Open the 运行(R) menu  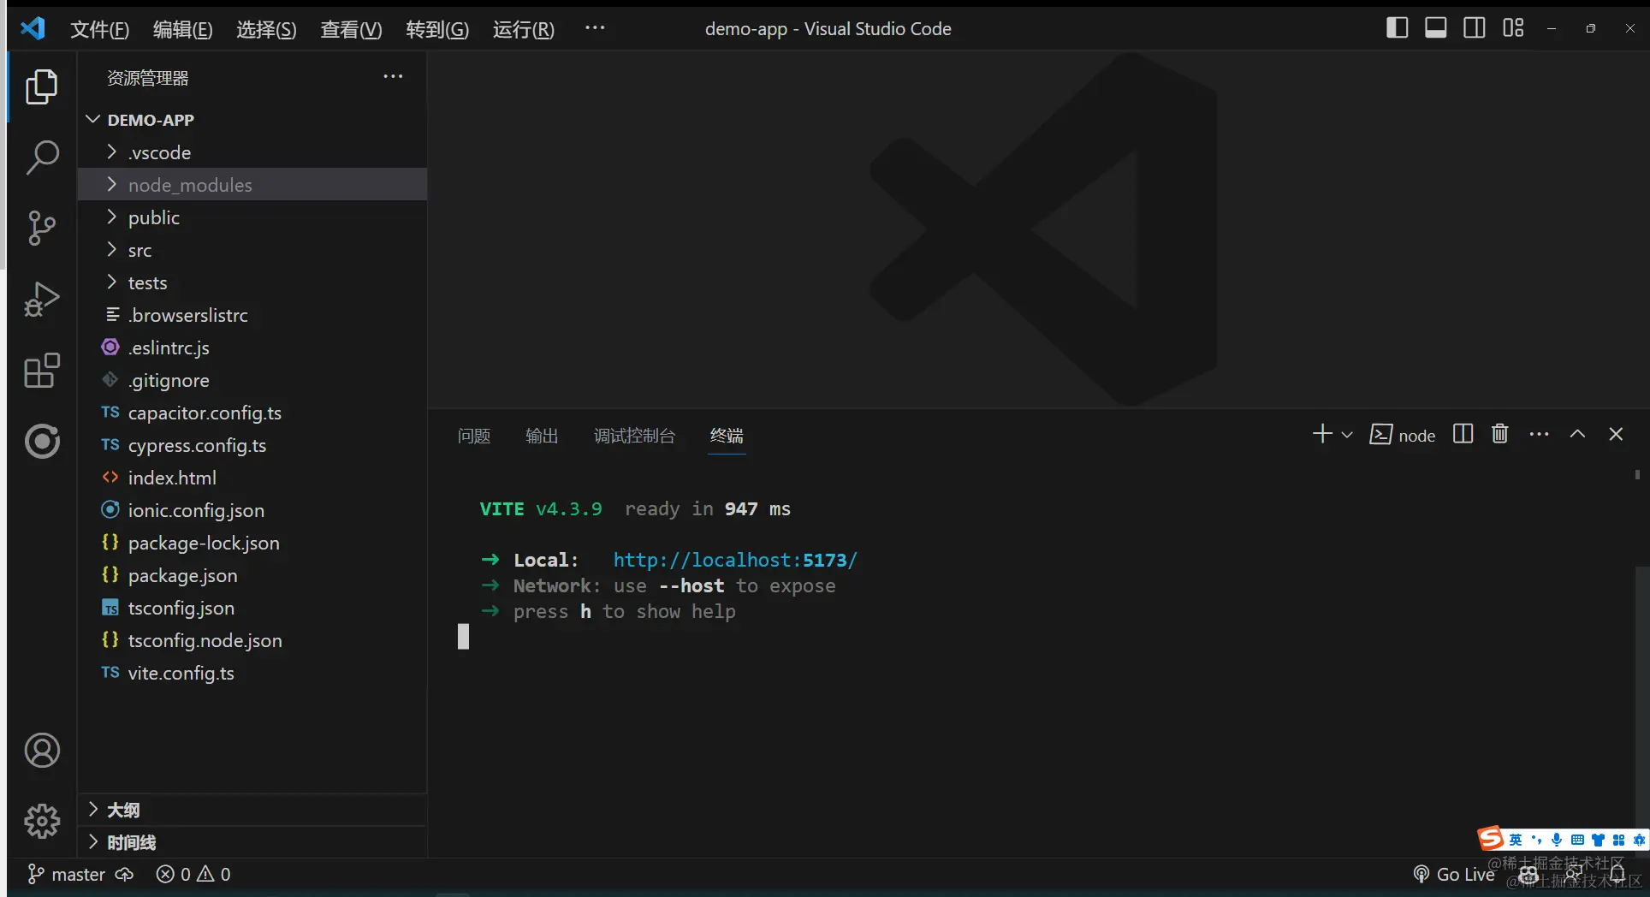click(524, 29)
